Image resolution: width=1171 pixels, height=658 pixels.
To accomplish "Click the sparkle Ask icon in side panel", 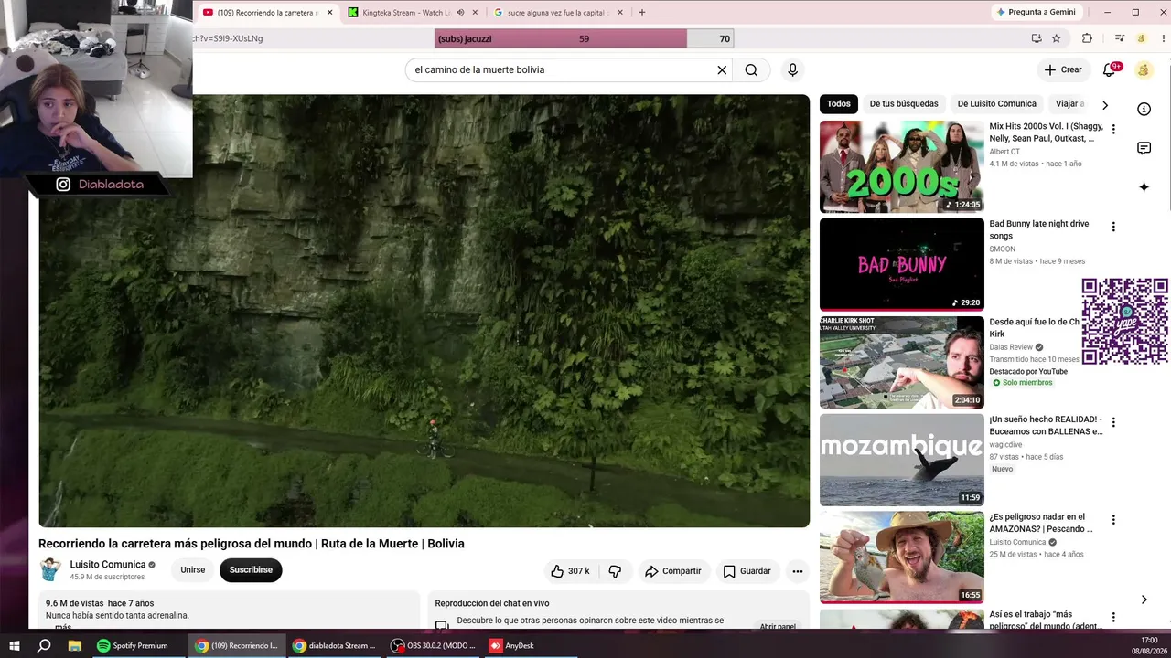I will point(1144,187).
